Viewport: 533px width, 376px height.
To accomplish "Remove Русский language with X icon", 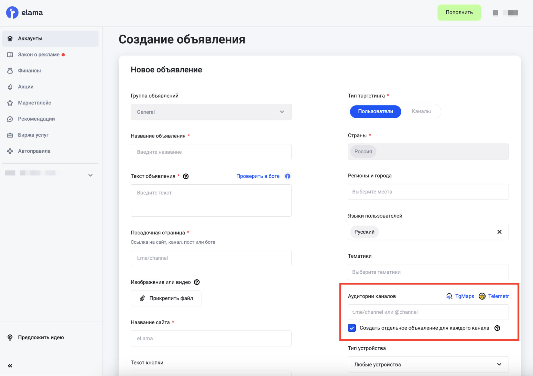I will [x=499, y=232].
